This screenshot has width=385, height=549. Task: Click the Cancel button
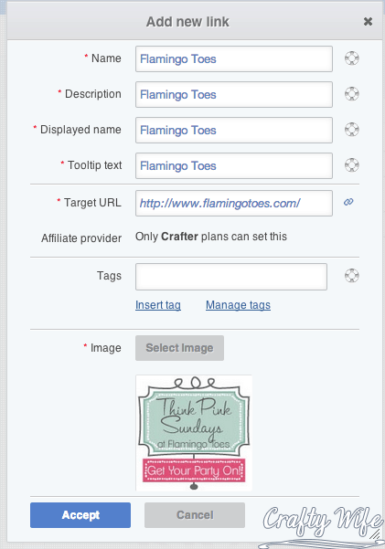(195, 515)
